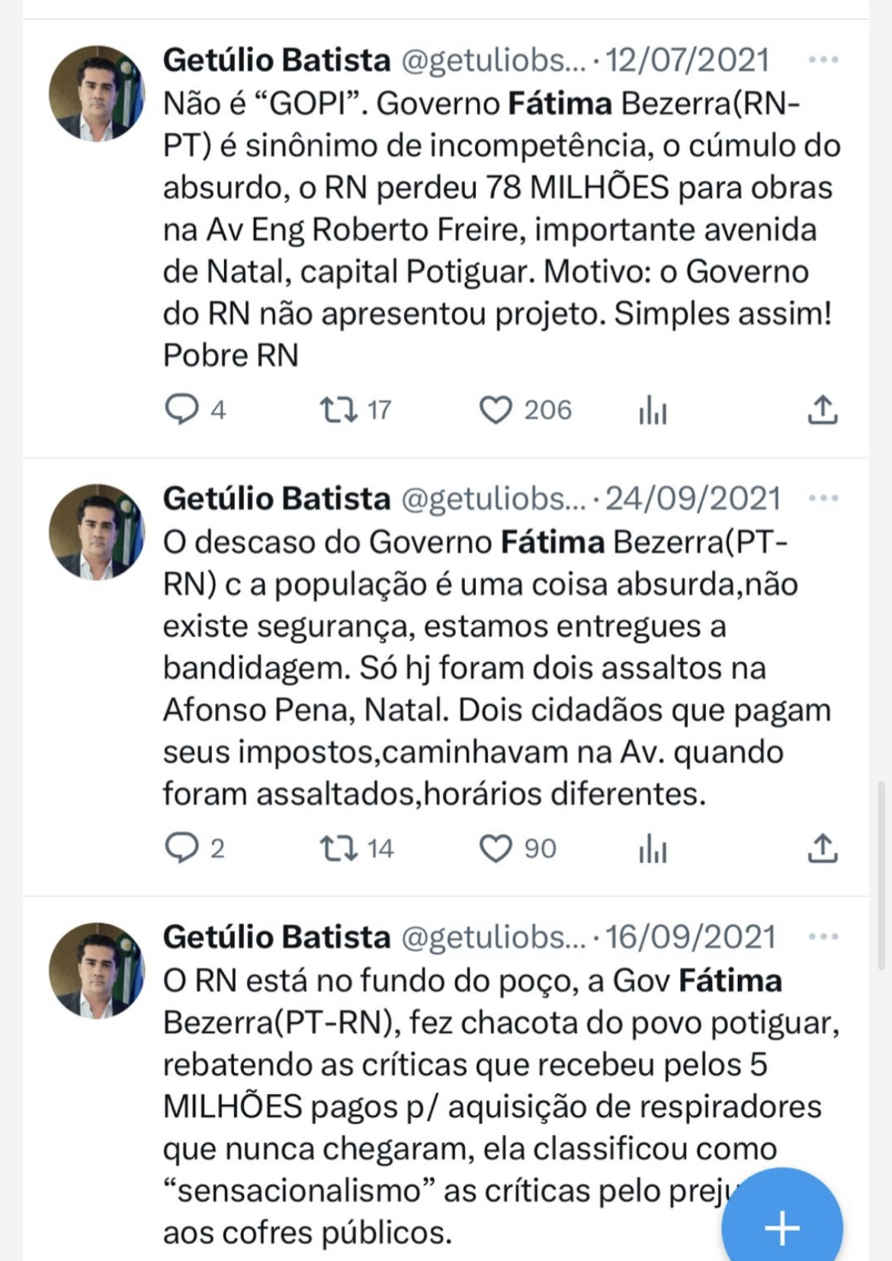The image size is (892, 1261).
Task: Open more options for 24/09/2021 tweet
Action: [823, 498]
